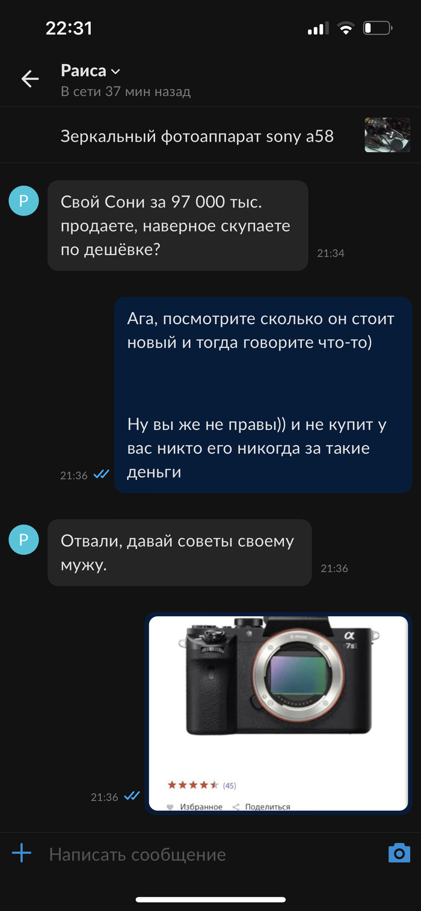
Task: Expand the Раиса contact dropdown chevron
Action: [x=115, y=72]
